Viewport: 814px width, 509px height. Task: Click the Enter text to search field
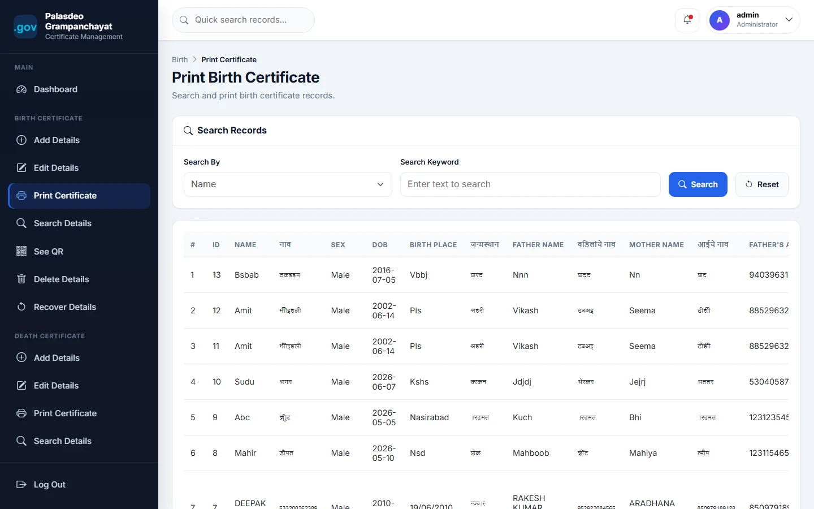(x=530, y=184)
